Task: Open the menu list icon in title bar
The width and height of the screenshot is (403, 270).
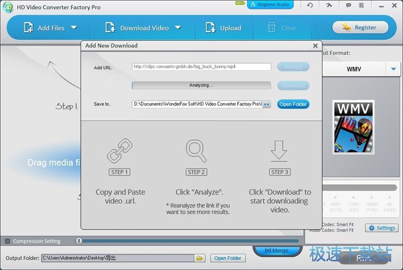Action: coord(362,5)
